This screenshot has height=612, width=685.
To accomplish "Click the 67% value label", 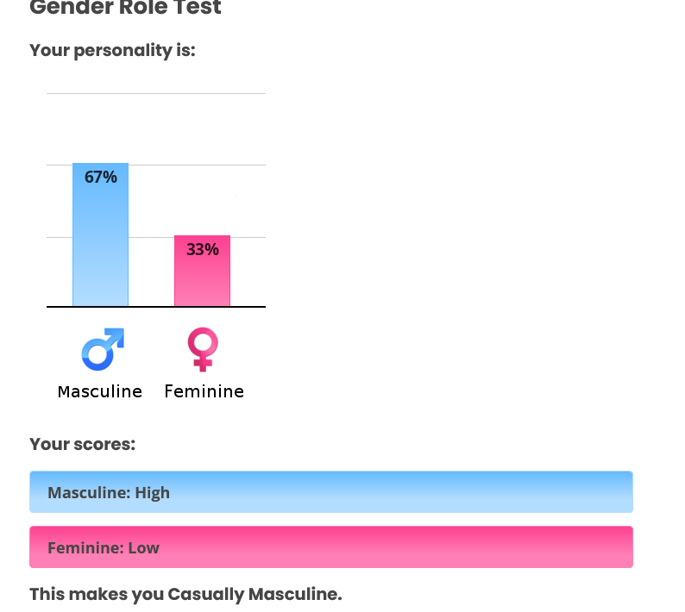I will tap(100, 177).
